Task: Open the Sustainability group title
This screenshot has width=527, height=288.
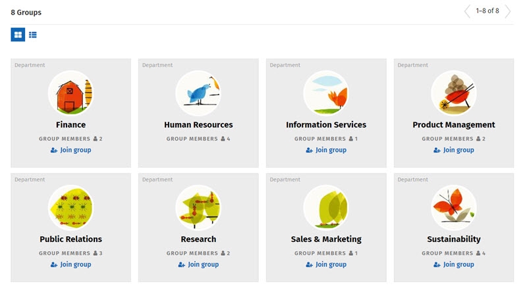Action: pos(454,239)
